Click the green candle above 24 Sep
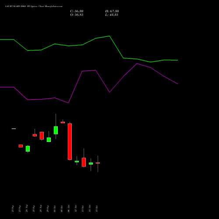The height and width of the screenshot is (219, 219). coord(28,148)
